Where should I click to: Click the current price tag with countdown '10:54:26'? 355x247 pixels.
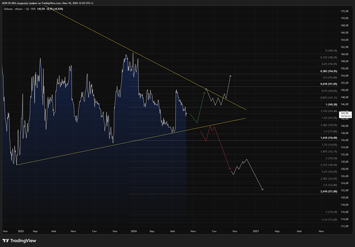click(x=345, y=114)
